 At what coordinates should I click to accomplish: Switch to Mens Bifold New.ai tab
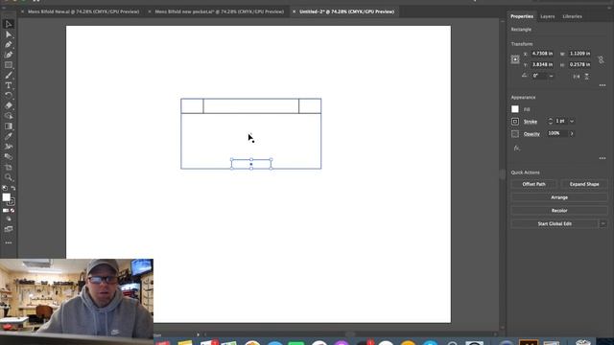pos(83,11)
